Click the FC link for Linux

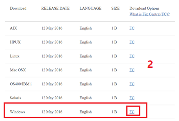(132, 56)
